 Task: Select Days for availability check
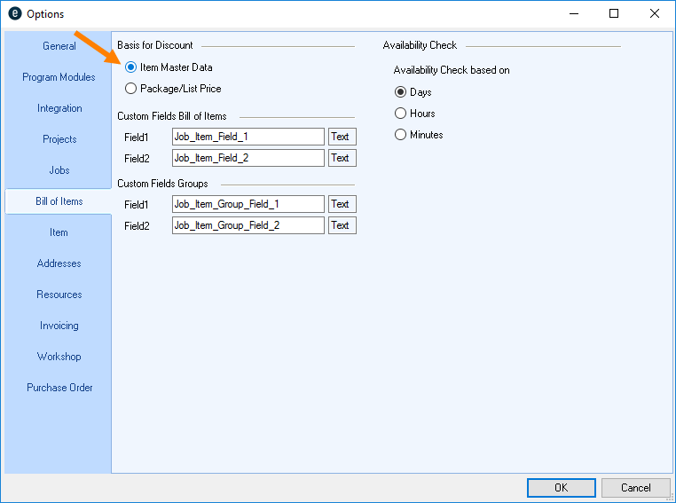coord(401,92)
